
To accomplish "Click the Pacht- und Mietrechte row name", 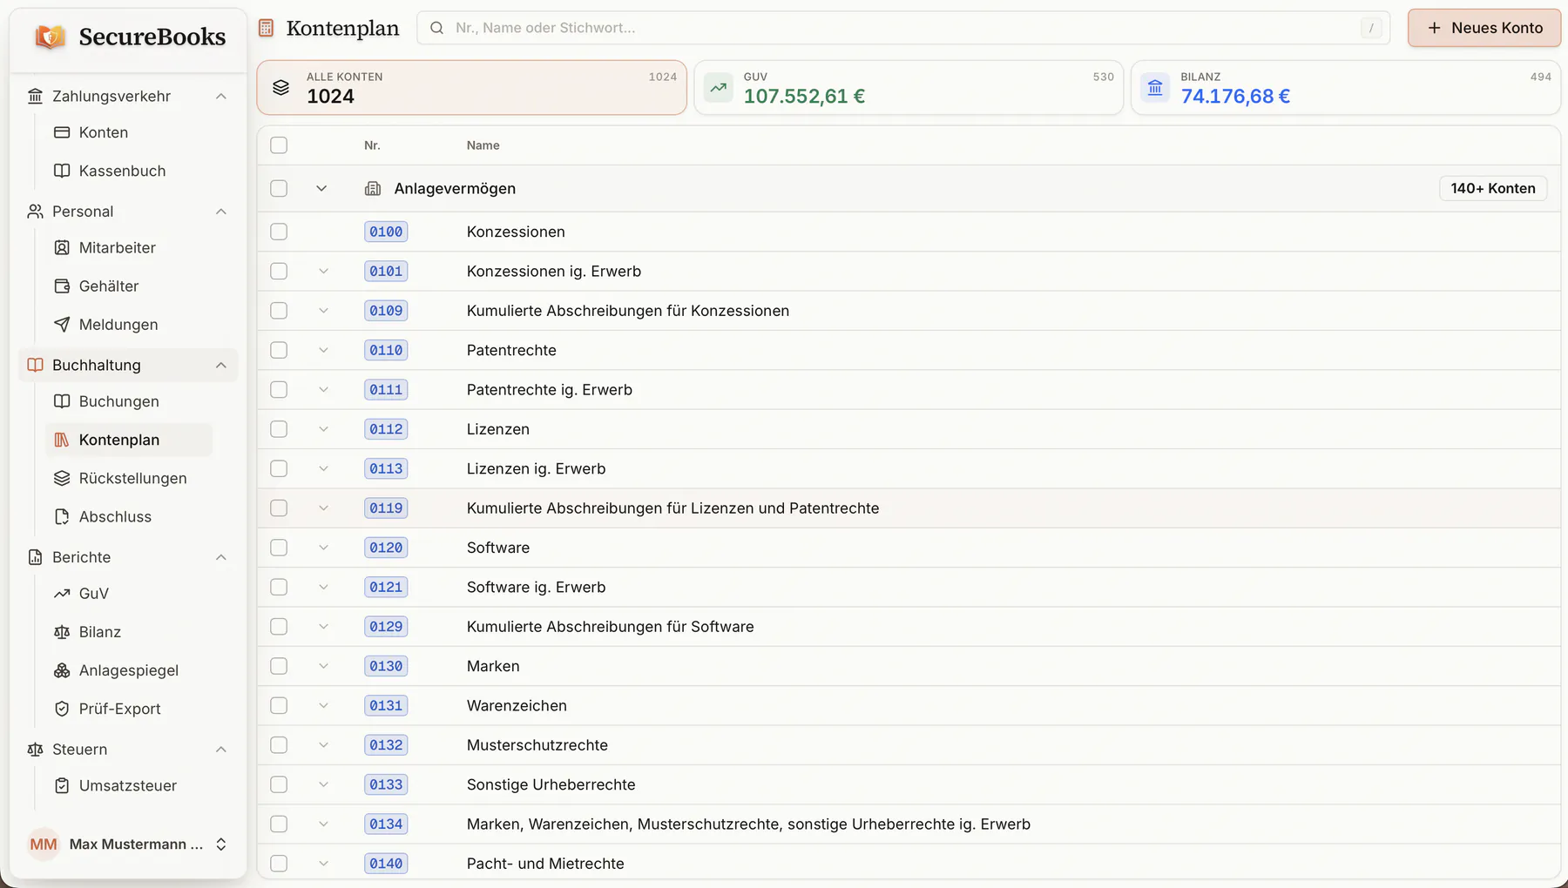I will point(545,864).
